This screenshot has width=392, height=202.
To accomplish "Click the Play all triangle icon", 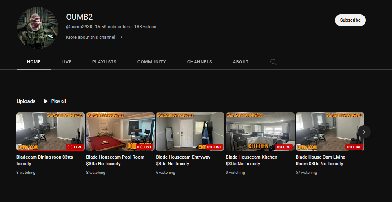I will [x=46, y=101].
